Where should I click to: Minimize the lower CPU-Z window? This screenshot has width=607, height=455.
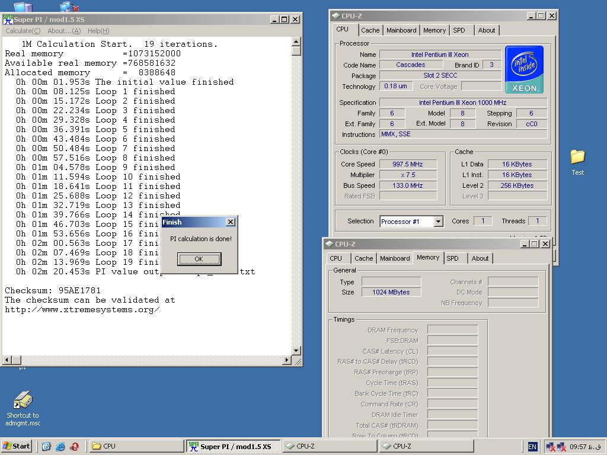pyautogui.click(x=525, y=243)
